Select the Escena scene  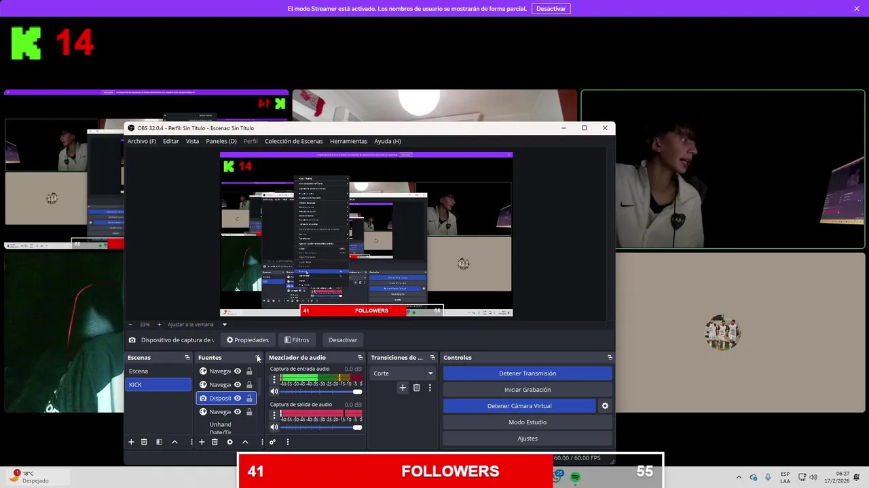(159, 371)
